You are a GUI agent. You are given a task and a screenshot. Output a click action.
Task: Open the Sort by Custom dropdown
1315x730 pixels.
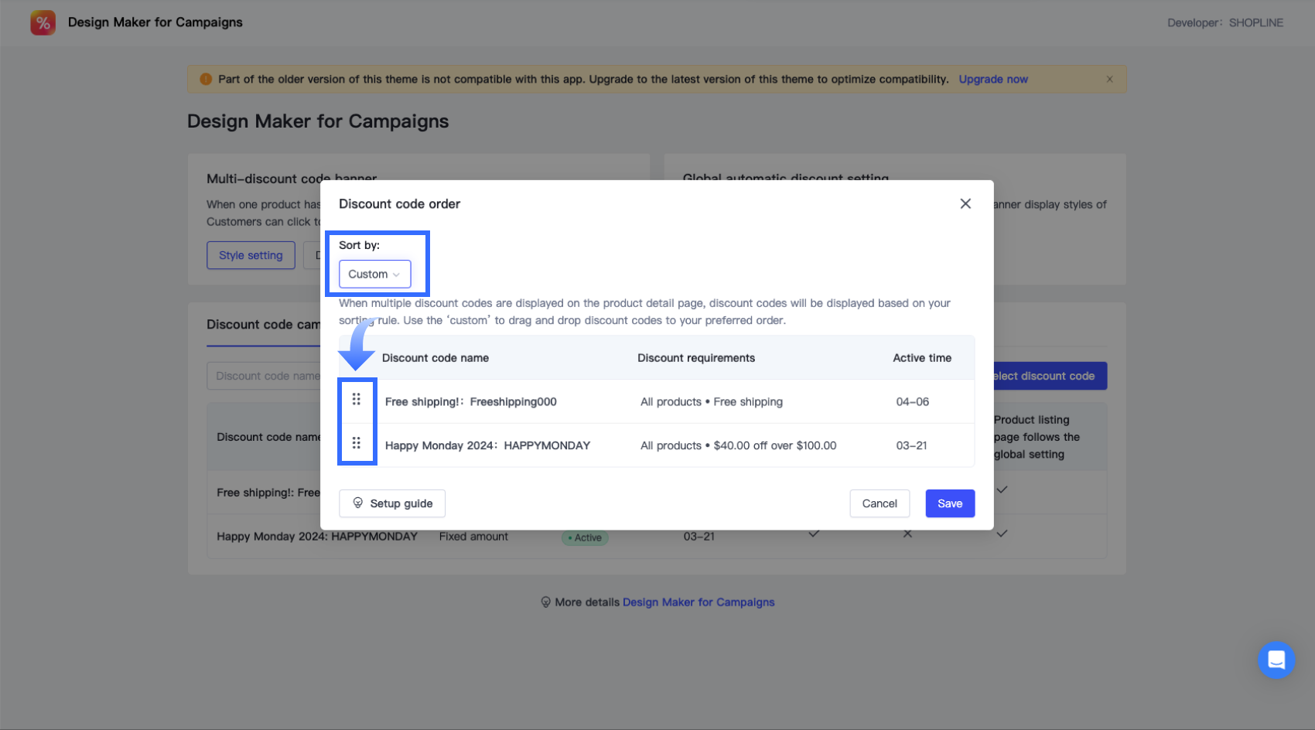pyautogui.click(x=374, y=274)
